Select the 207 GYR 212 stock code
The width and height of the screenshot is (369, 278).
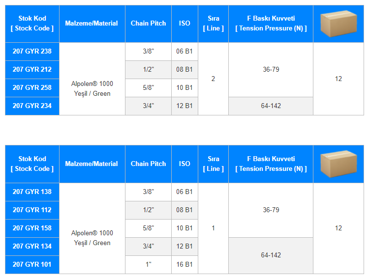pos(32,70)
